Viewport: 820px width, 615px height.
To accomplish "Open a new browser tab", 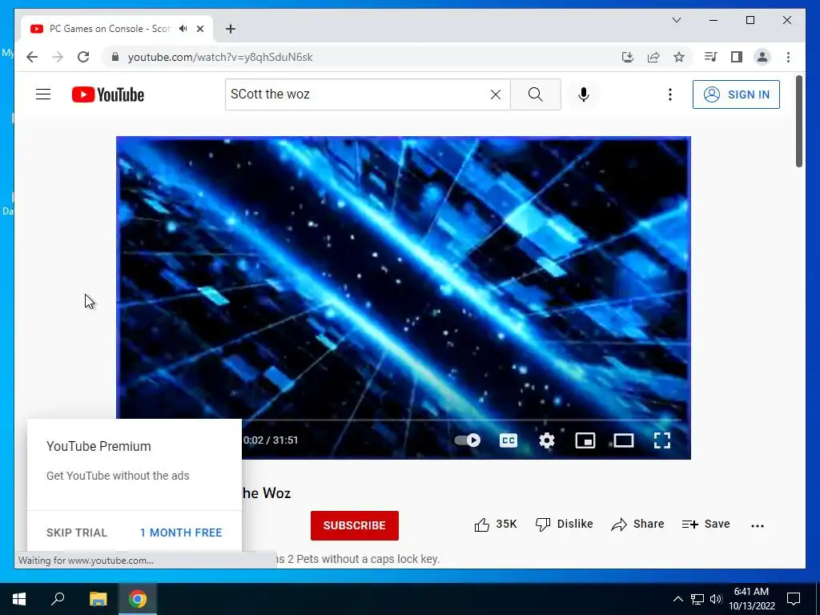I will click(x=231, y=29).
